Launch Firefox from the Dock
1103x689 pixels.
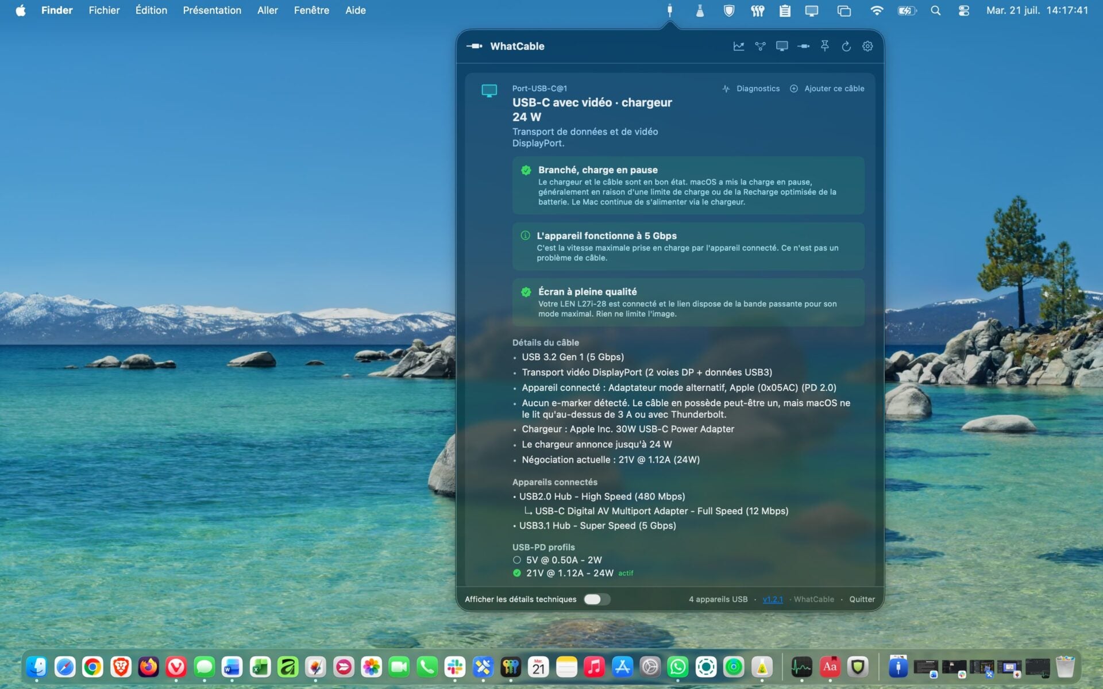click(148, 667)
